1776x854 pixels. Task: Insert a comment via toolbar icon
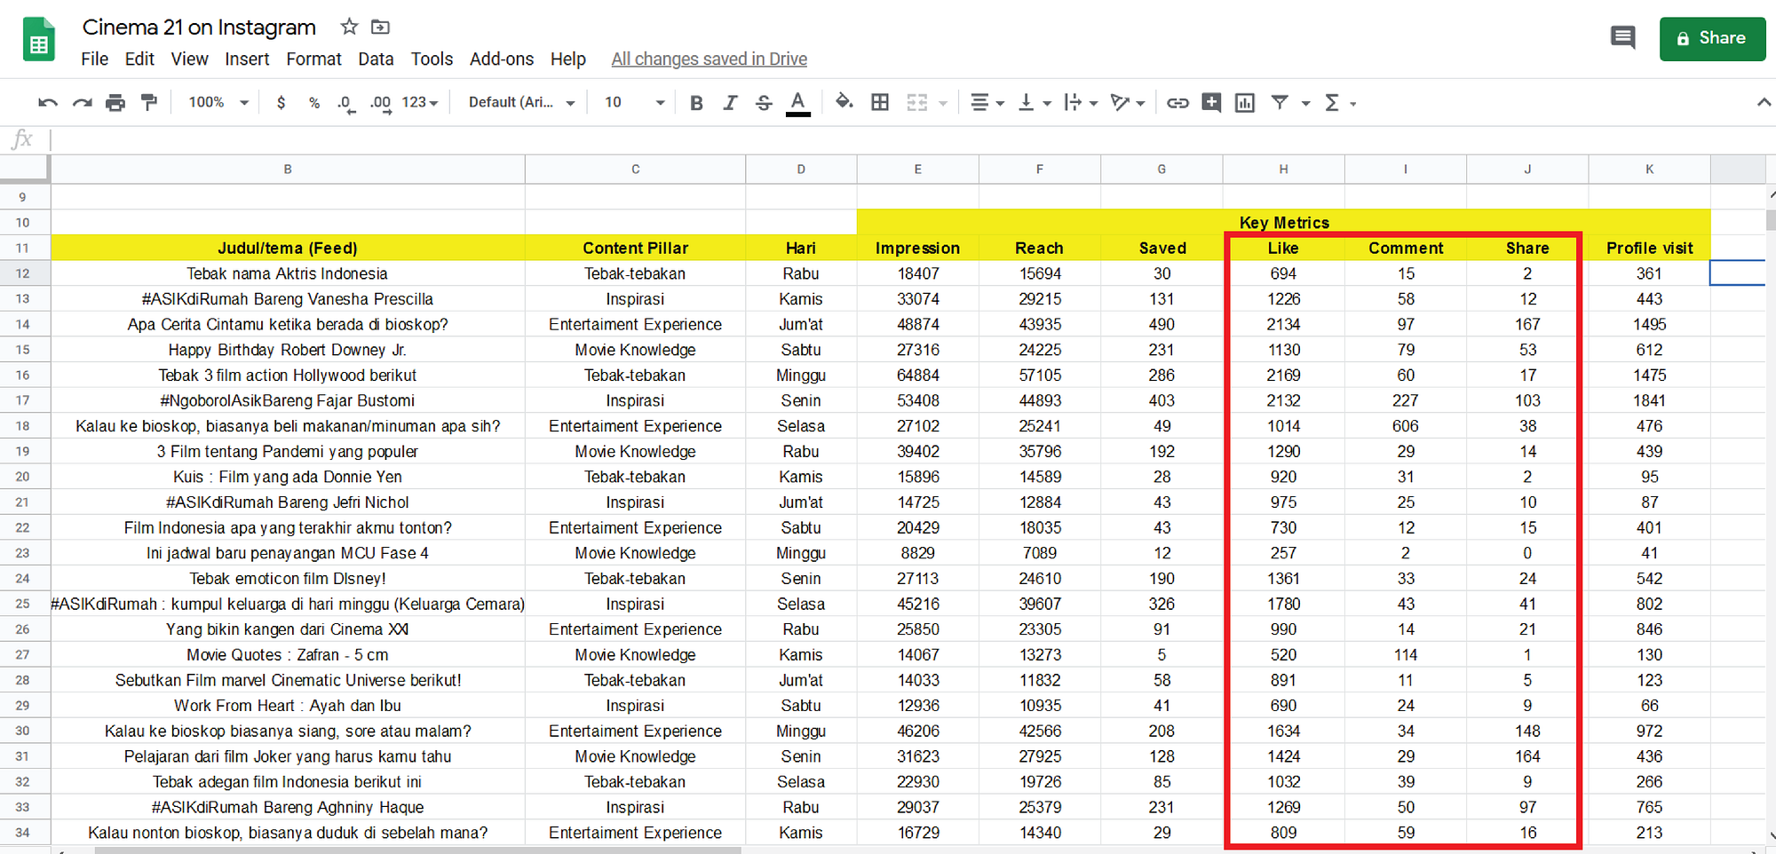point(1211,102)
